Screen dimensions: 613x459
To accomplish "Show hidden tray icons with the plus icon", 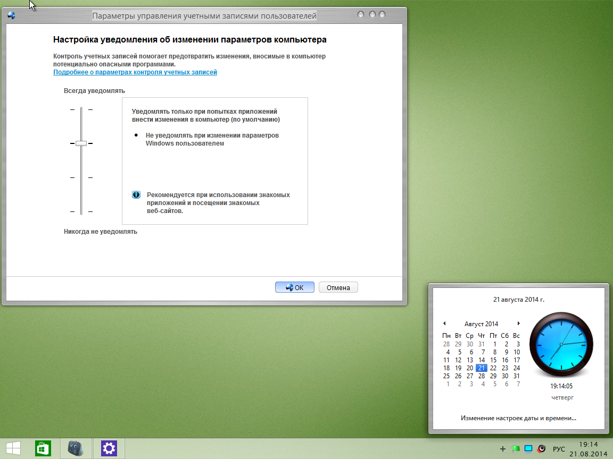I will click(503, 449).
